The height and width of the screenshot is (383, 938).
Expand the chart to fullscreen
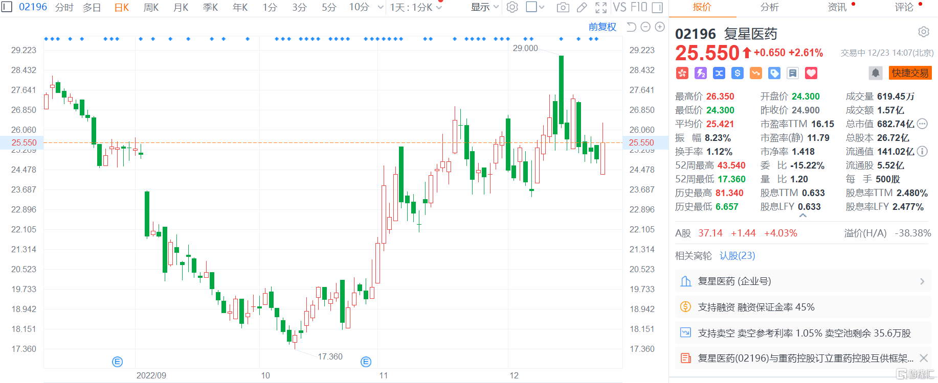(601, 7)
